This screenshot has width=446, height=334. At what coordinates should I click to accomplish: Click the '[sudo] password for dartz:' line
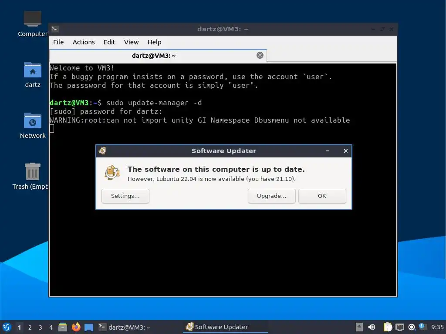pyautogui.click(x=106, y=112)
